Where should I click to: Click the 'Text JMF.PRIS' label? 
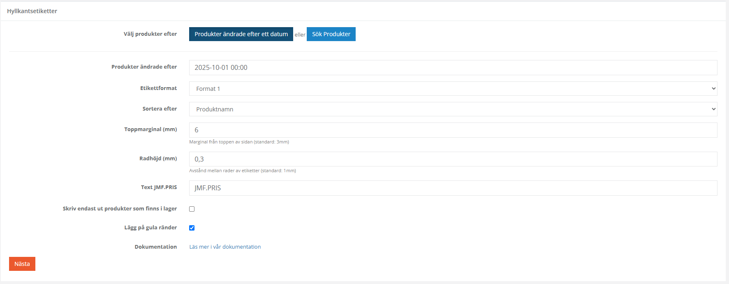click(x=159, y=187)
